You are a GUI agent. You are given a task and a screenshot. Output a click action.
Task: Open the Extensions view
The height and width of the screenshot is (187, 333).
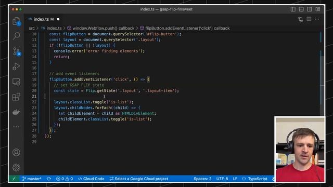click(16, 97)
